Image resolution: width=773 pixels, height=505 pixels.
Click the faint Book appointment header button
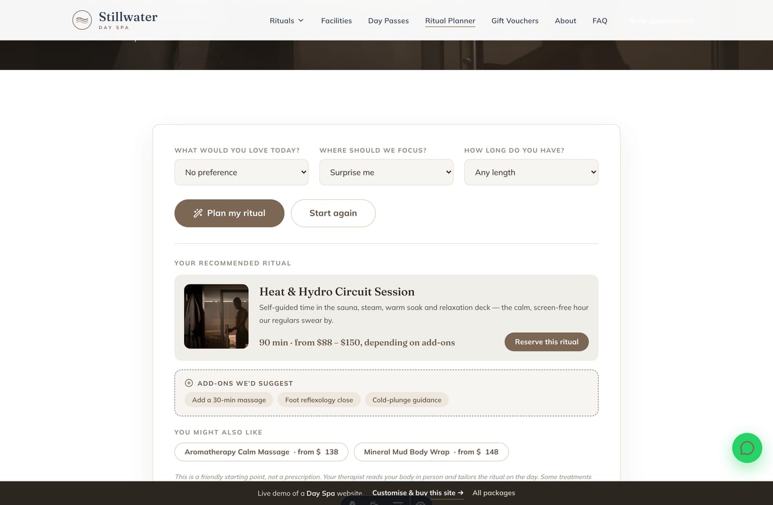click(661, 21)
